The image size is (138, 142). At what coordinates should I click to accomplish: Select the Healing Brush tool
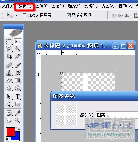pyautogui.click(x=9, y=65)
